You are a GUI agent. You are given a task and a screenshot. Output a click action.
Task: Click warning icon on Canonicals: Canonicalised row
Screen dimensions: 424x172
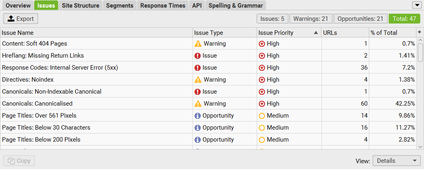[x=198, y=103]
